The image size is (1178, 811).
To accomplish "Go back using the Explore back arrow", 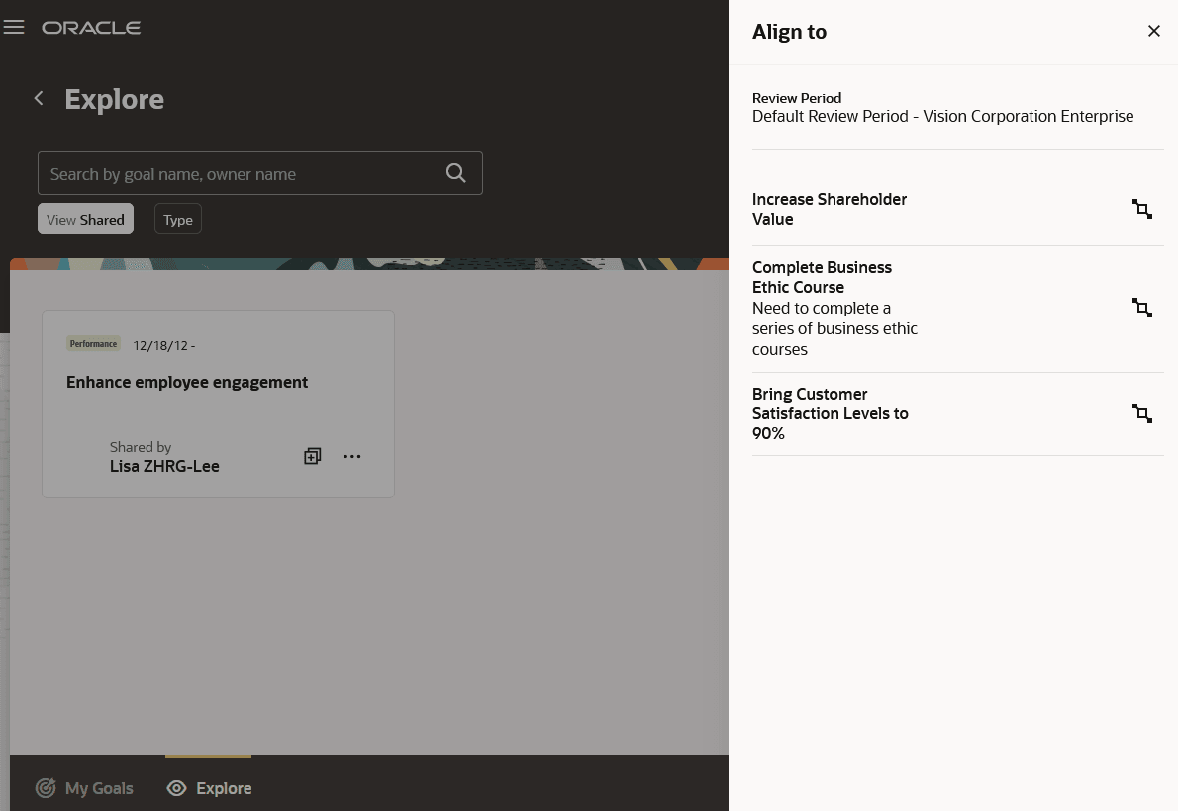I will click(x=39, y=98).
